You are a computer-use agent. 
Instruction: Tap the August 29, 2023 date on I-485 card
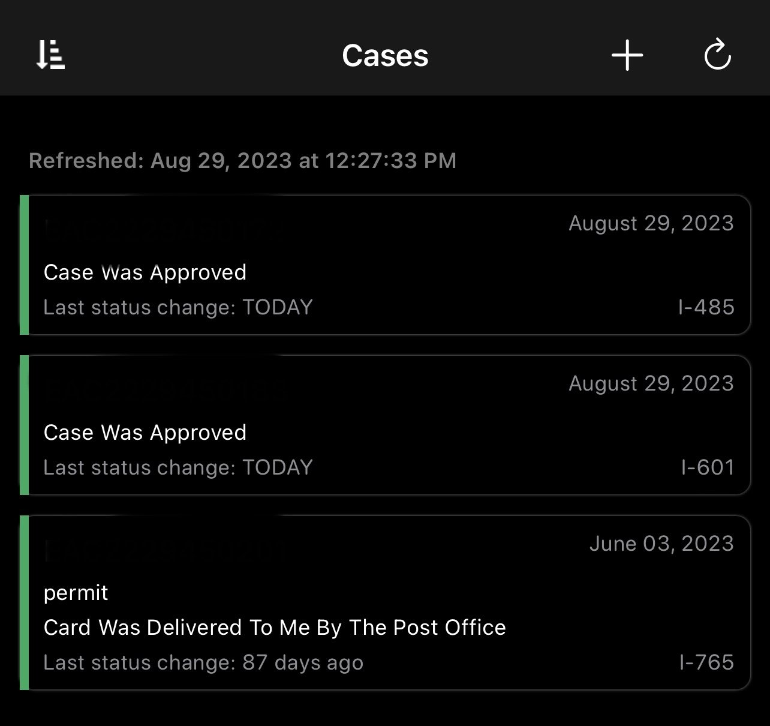coord(651,223)
